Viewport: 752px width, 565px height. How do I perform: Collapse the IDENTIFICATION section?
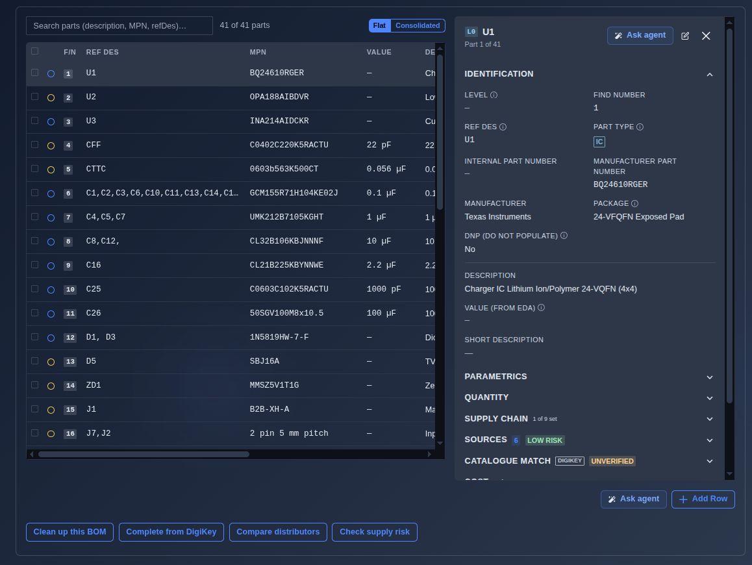pos(710,74)
